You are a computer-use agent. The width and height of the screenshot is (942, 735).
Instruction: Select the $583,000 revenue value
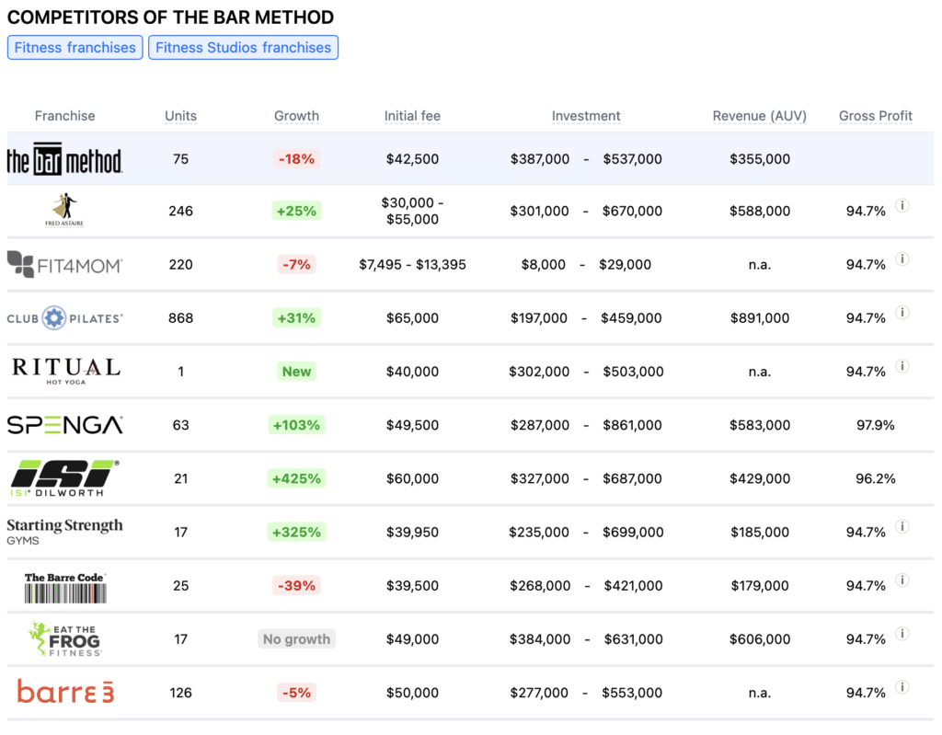point(759,425)
